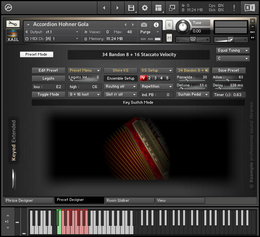
Task: Expand instrument name dropdown arrow
Action: [x=28, y=25]
